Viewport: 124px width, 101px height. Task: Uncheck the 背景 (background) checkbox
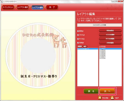click(x=78, y=31)
